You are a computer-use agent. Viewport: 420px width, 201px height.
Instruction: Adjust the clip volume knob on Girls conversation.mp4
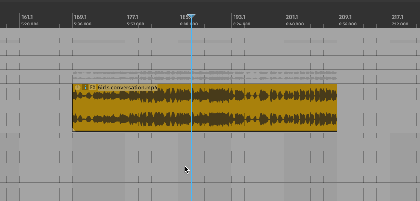click(77, 88)
